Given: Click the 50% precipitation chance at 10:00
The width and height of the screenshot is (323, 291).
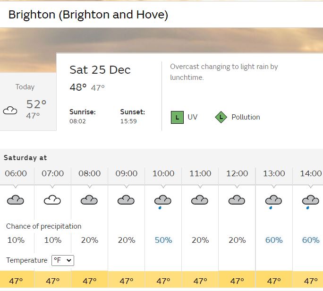Looking at the screenshot, I should coord(163,240).
